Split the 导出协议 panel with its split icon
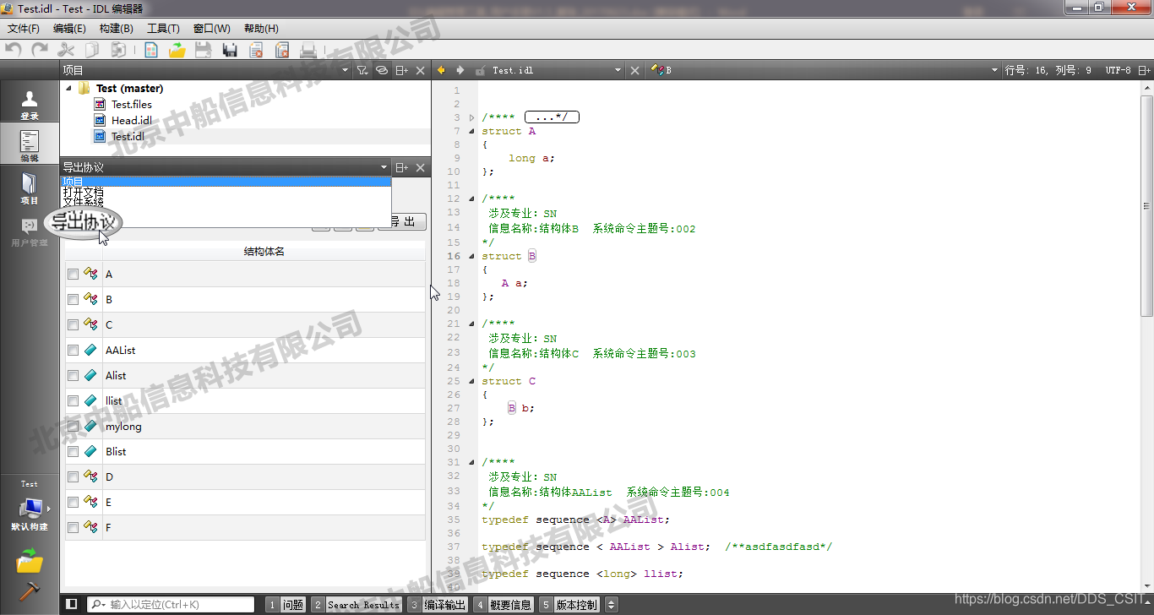The image size is (1154, 615). point(402,167)
